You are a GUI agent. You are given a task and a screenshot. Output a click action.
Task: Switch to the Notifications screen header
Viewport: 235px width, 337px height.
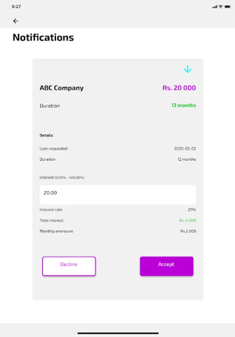click(x=43, y=37)
